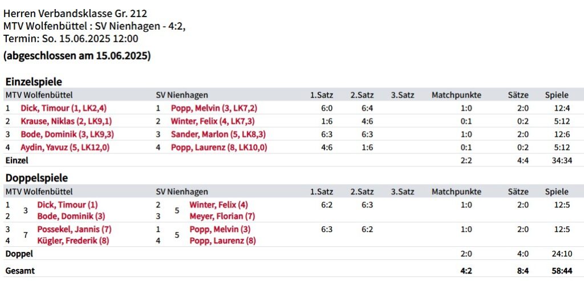Open Melvin Popp's singles player link

[x=214, y=108]
